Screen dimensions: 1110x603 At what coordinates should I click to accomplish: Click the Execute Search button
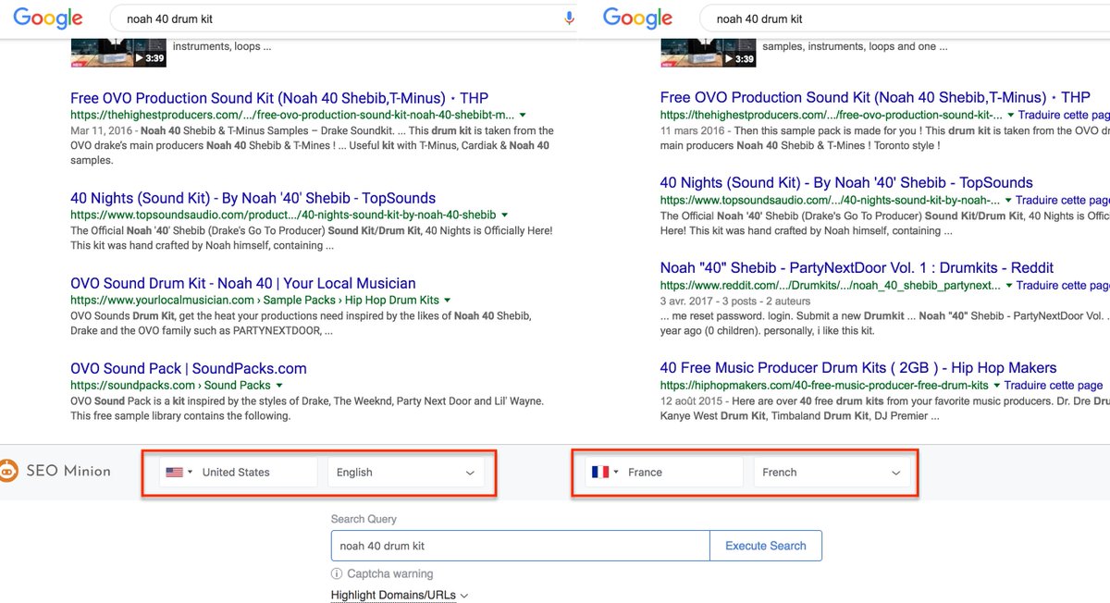[765, 546]
